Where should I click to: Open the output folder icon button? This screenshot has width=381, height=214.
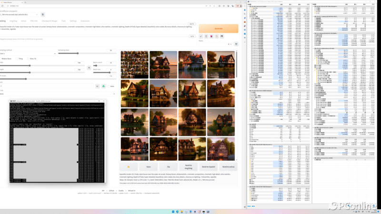point(128,167)
